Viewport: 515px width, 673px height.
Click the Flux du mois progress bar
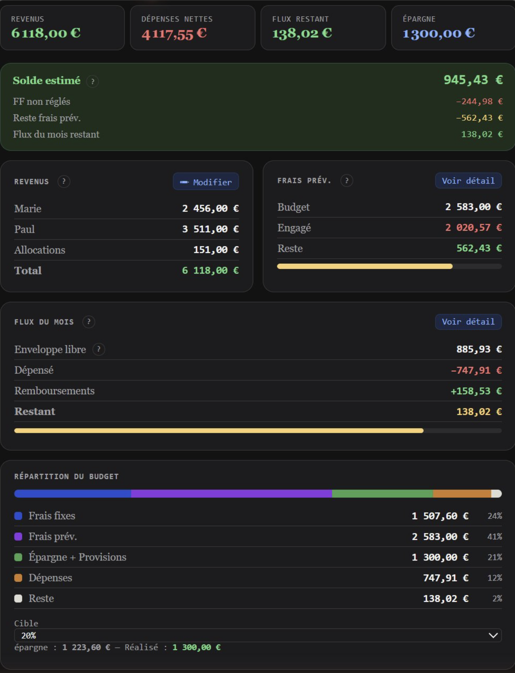[258, 431]
